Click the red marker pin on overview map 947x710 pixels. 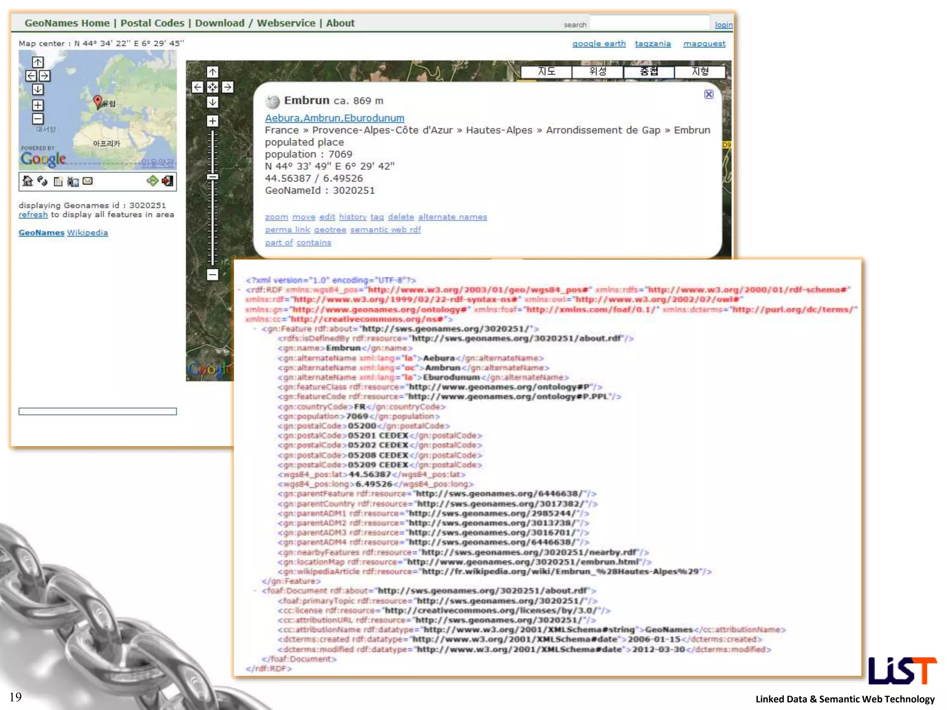coord(97,101)
